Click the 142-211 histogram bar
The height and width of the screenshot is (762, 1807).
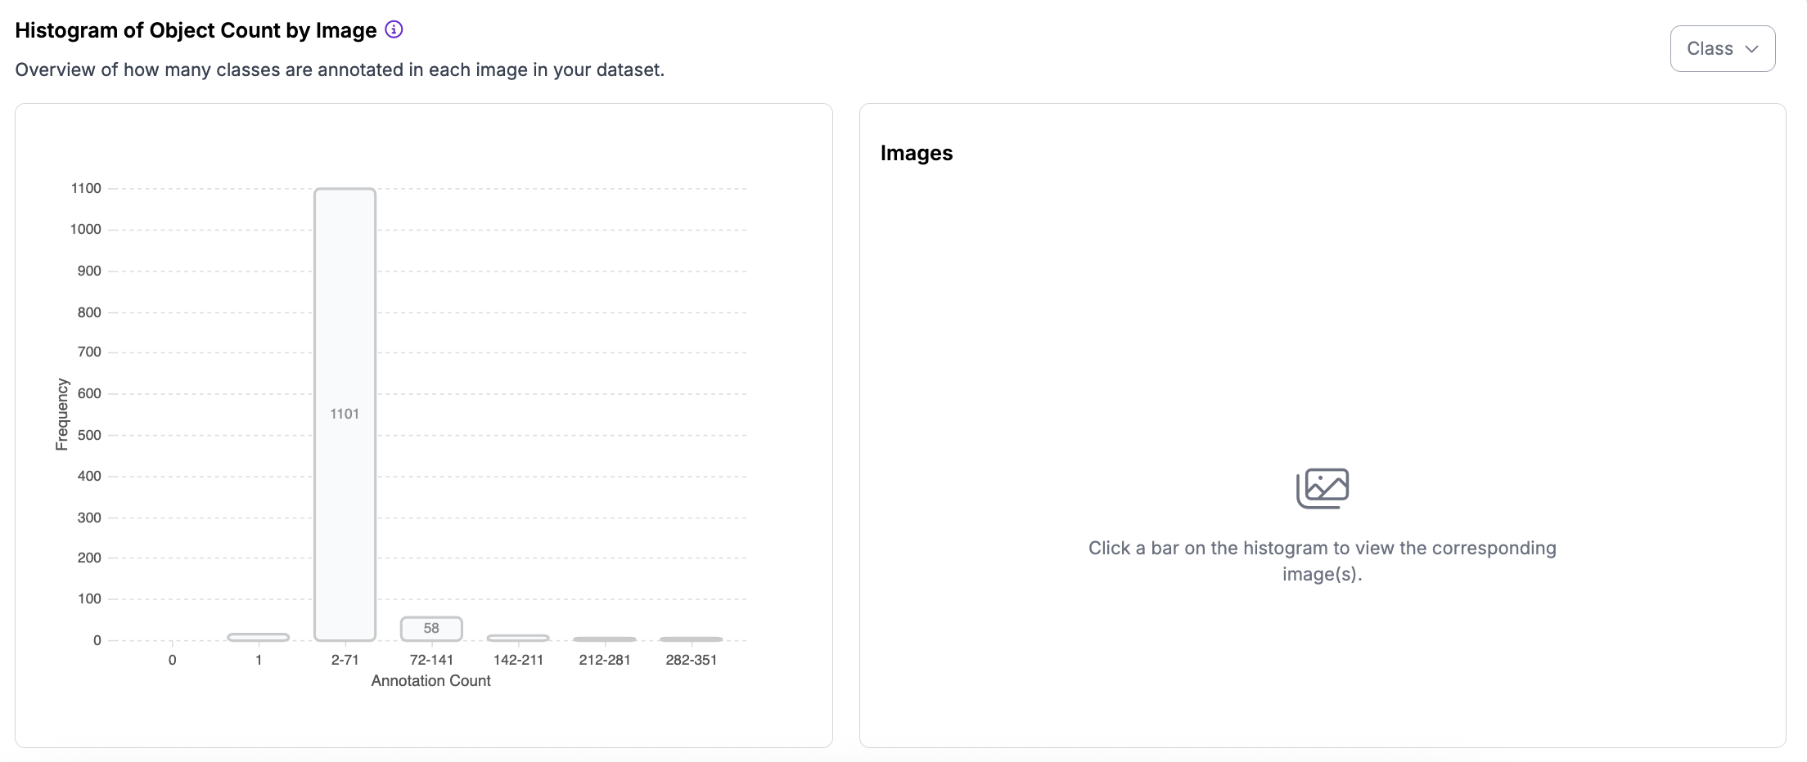tap(518, 638)
